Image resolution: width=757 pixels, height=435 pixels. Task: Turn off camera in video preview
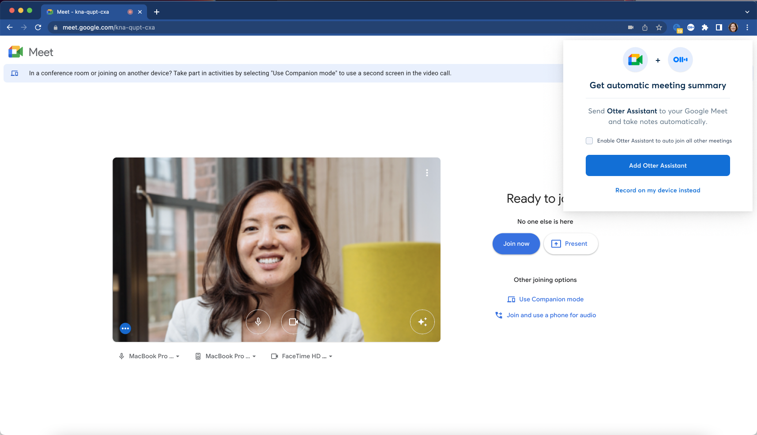(x=294, y=322)
